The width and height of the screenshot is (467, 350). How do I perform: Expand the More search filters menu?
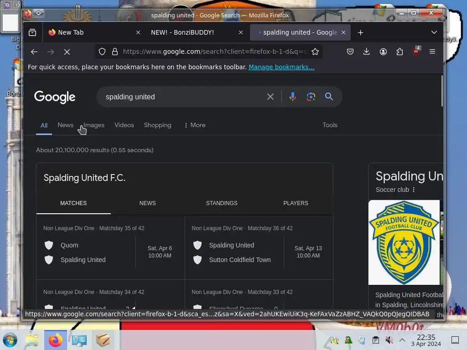coord(195,125)
